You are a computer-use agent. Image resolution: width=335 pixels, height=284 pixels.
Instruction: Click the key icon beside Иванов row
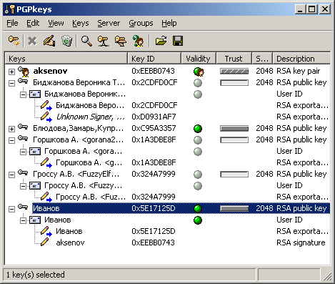[23, 207]
